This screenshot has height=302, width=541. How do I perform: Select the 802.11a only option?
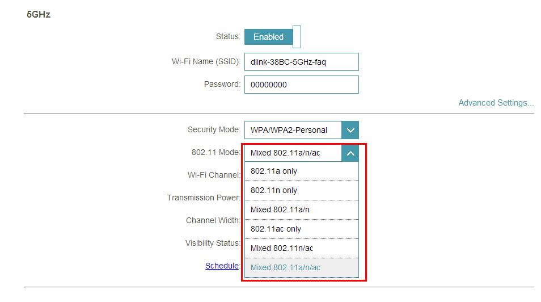(301, 171)
